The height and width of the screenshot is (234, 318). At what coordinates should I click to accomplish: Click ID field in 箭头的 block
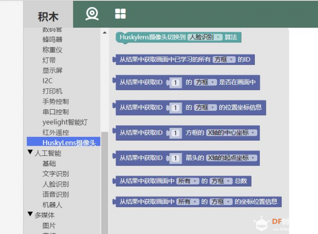(175, 158)
